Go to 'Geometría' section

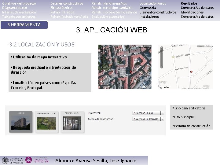(x=148, y=8)
